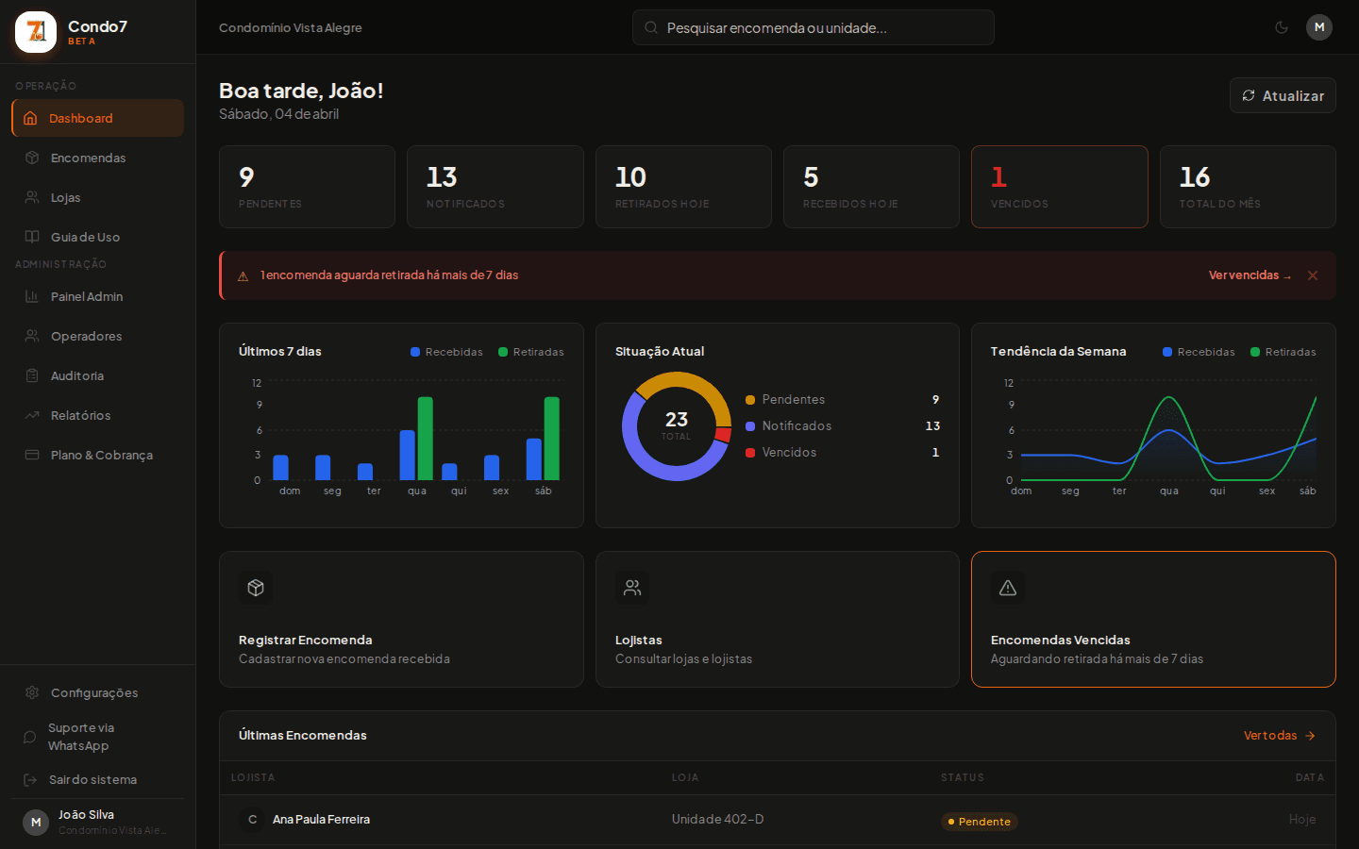Open the Painel Admin chart icon

(x=31, y=296)
